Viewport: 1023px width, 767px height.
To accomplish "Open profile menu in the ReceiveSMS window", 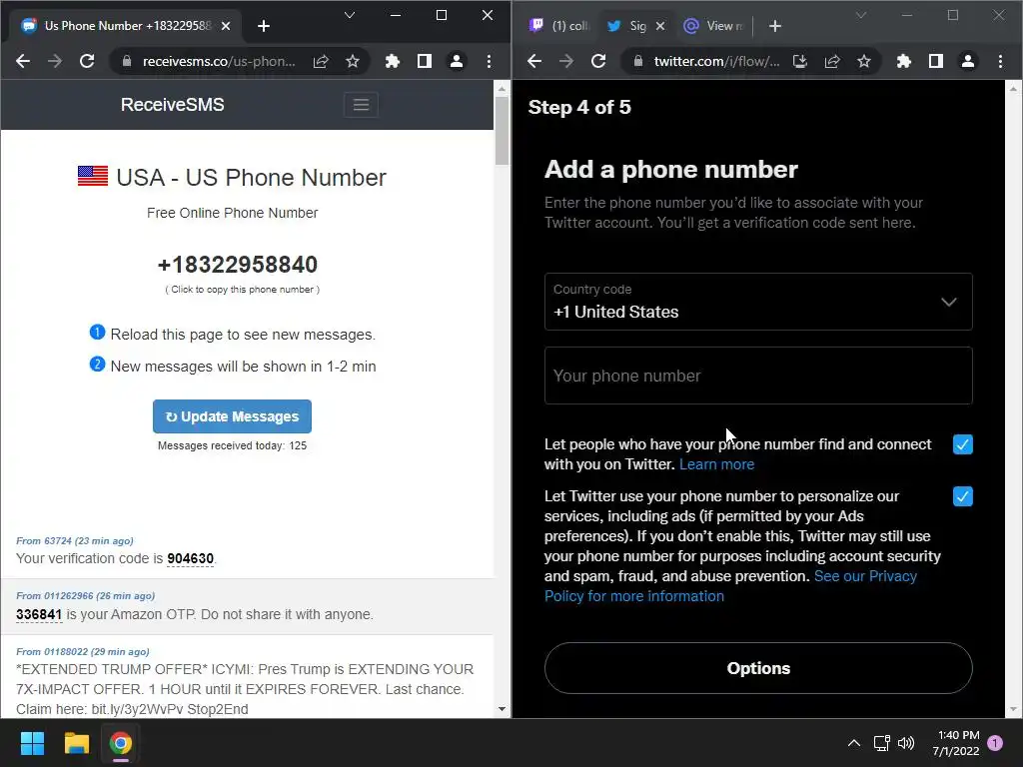I will coord(456,61).
